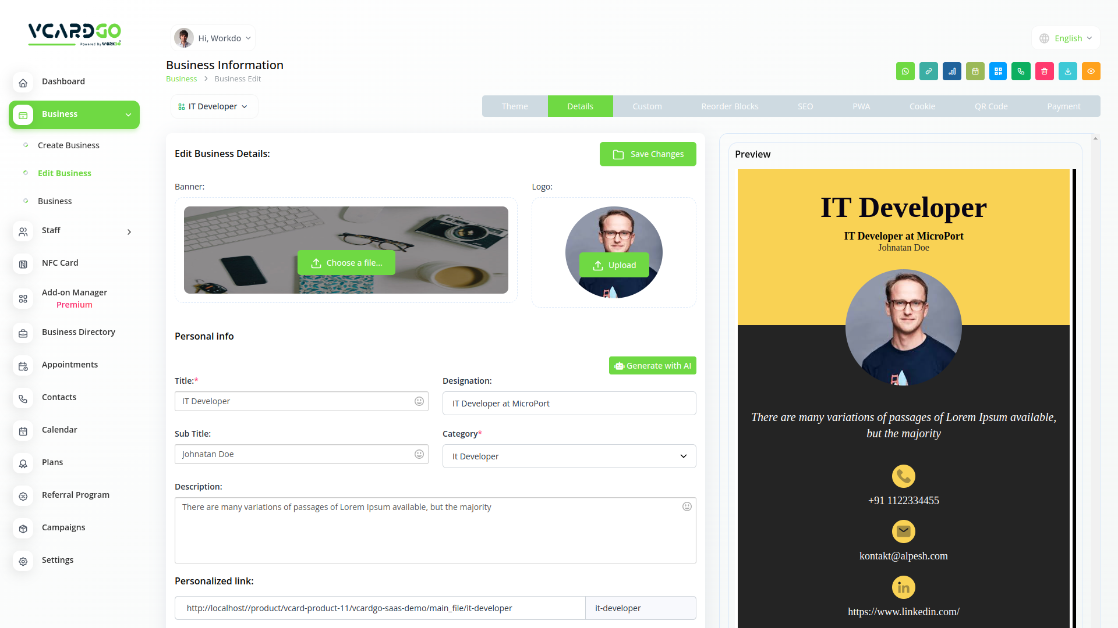Click the Save Changes button
The width and height of the screenshot is (1118, 628).
(x=648, y=154)
